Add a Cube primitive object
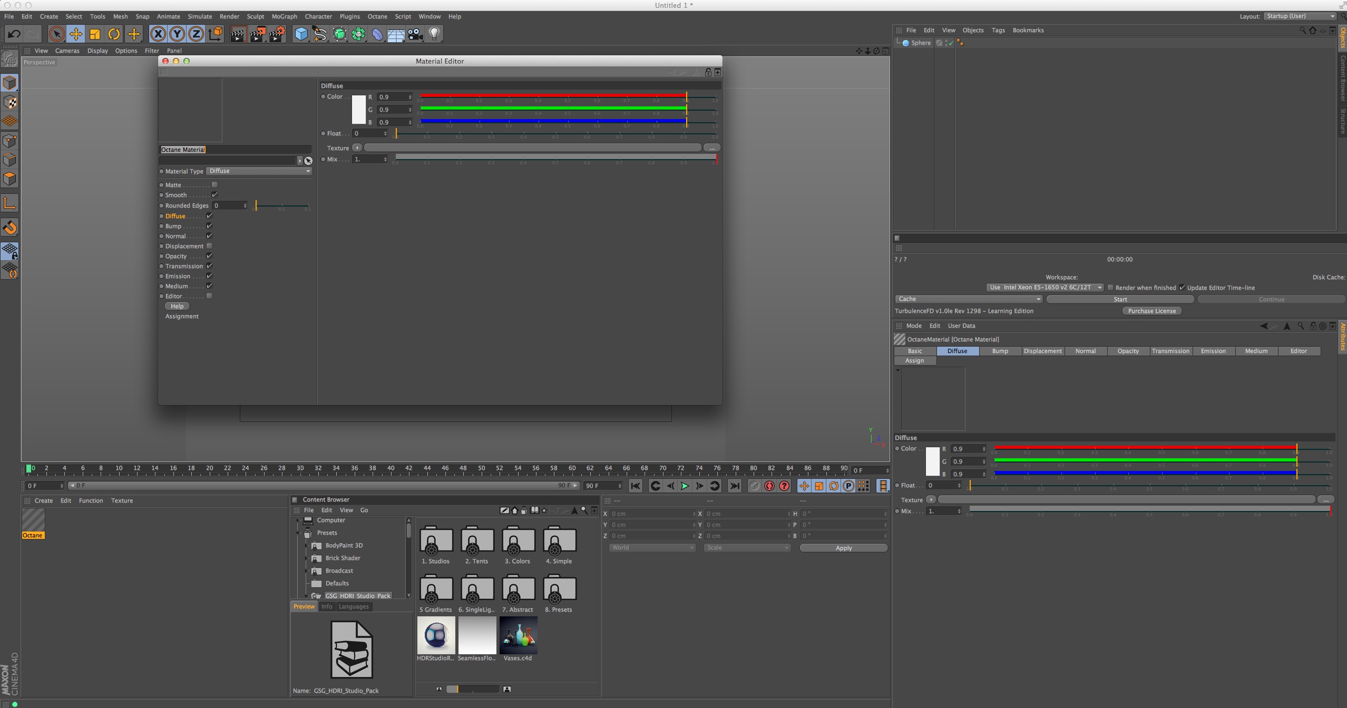 [301, 34]
